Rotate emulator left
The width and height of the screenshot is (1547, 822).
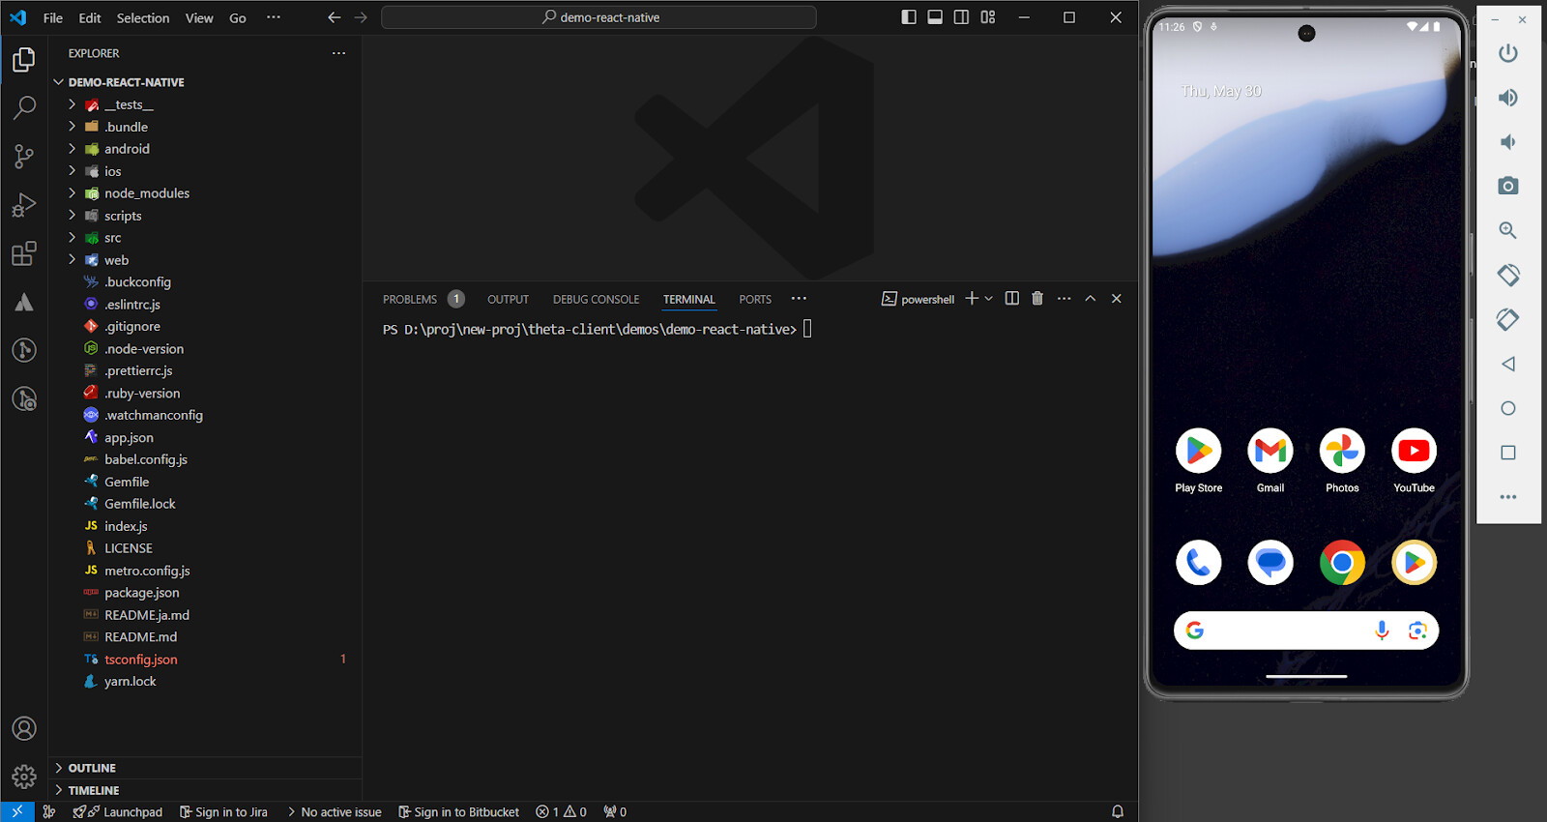coord(1507,275)
